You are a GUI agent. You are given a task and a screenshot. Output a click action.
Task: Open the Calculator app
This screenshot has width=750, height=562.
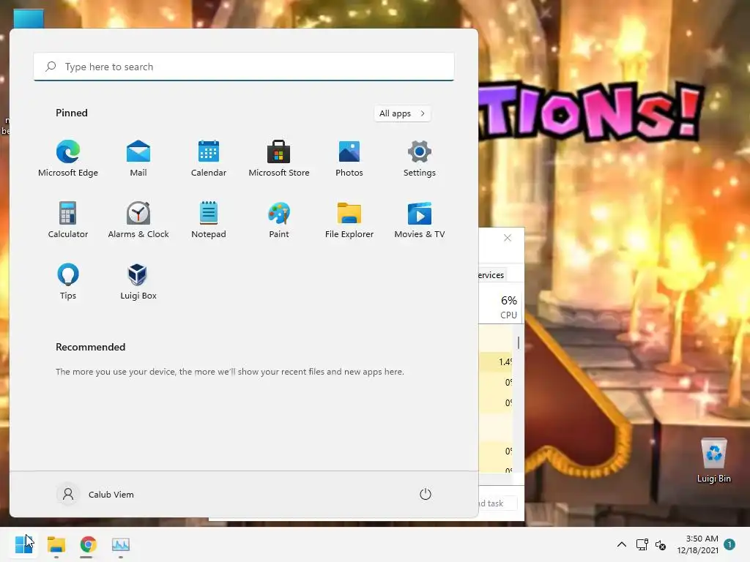68,220
